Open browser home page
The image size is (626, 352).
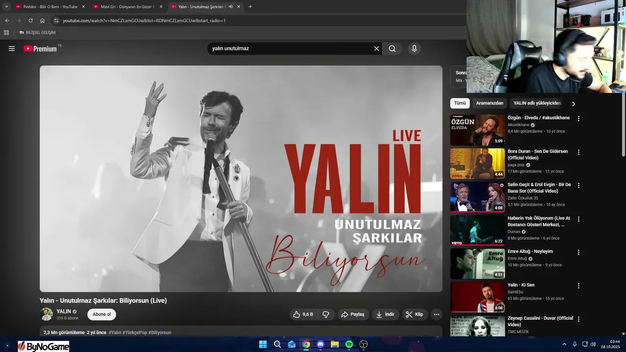[42, 21]
